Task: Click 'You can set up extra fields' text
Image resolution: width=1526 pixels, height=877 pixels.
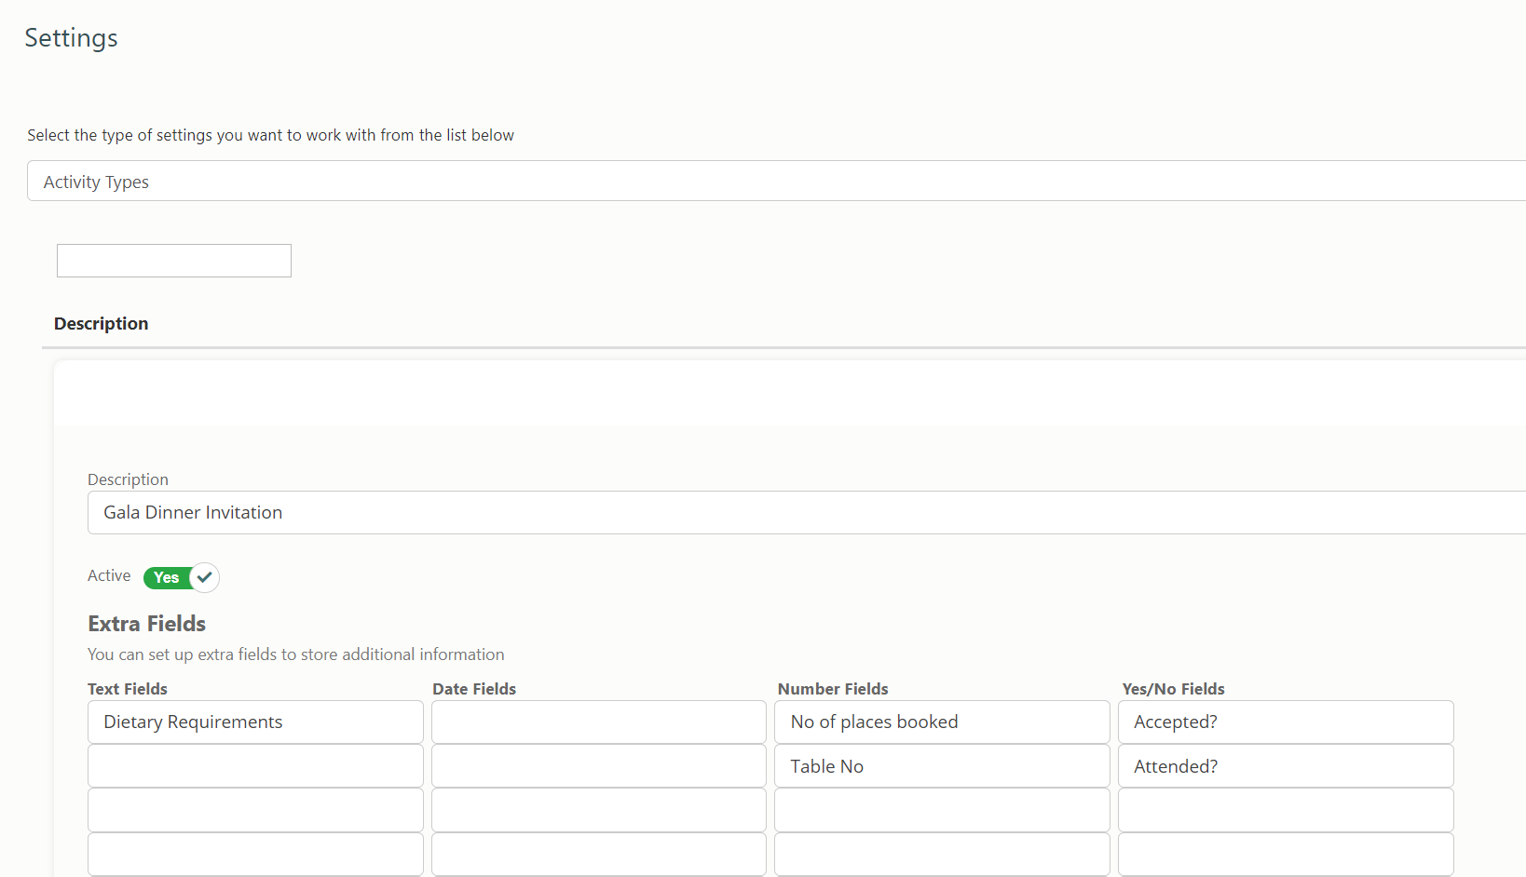Action: (295, 654)
